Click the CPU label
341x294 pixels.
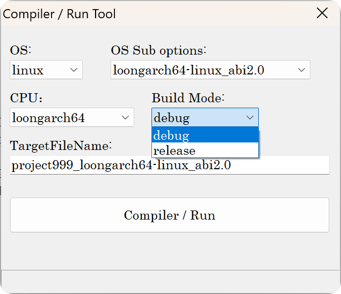[x=26, y=98]
